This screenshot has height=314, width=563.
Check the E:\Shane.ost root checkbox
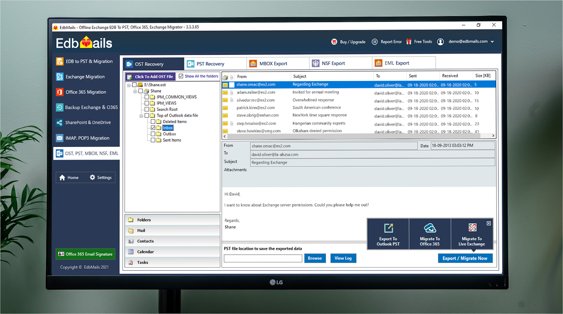point(134,85)
